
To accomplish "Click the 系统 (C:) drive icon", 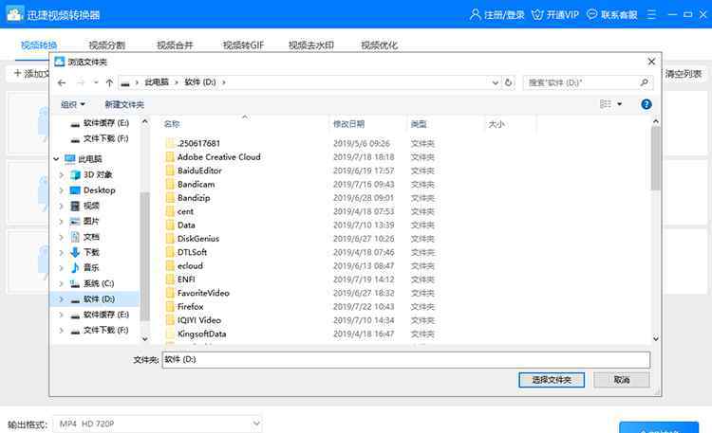I will coord(75,283).
